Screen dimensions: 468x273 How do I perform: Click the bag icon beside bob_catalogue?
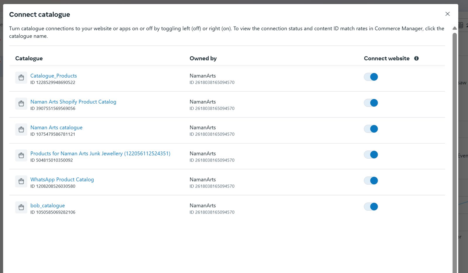tap(21, 207)
